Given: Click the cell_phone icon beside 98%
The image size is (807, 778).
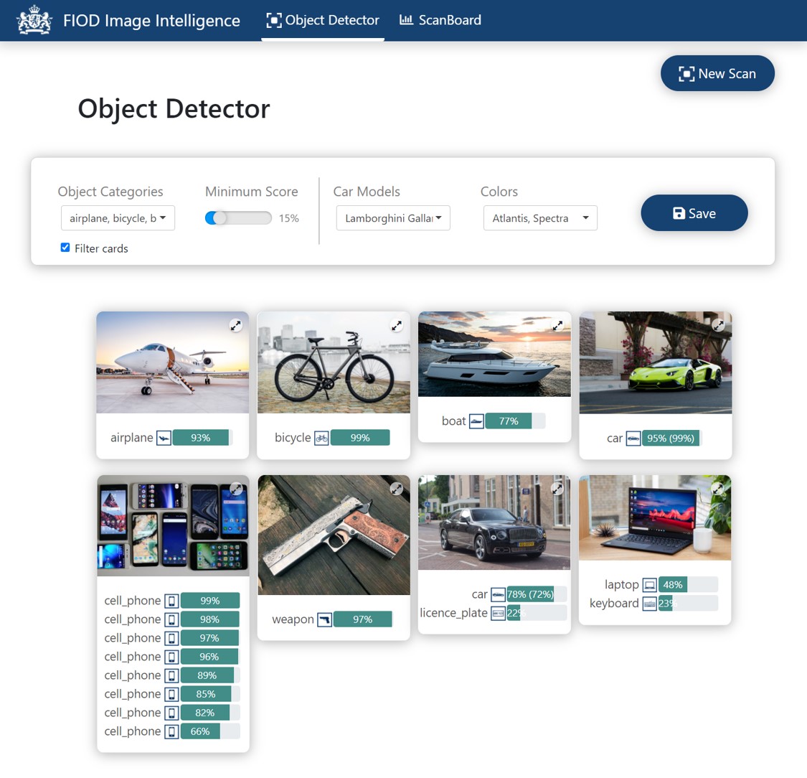Looking at the screenshot, I should pyautogui.click(x=172, y=619).
